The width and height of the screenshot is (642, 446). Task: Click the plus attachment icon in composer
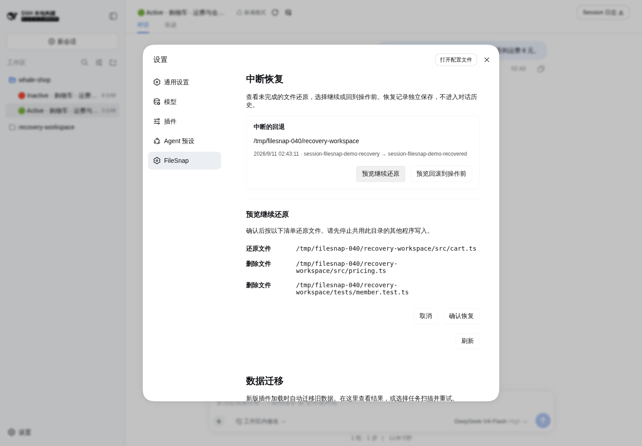(x=219, y=421)
